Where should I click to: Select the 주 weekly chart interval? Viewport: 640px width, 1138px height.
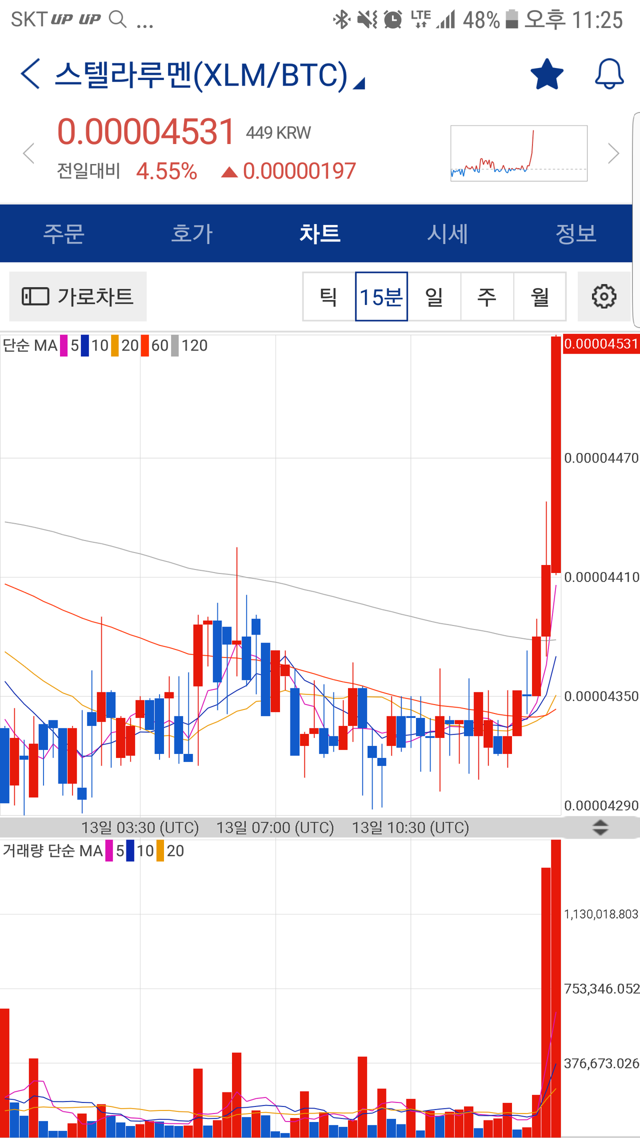[487, 297]
